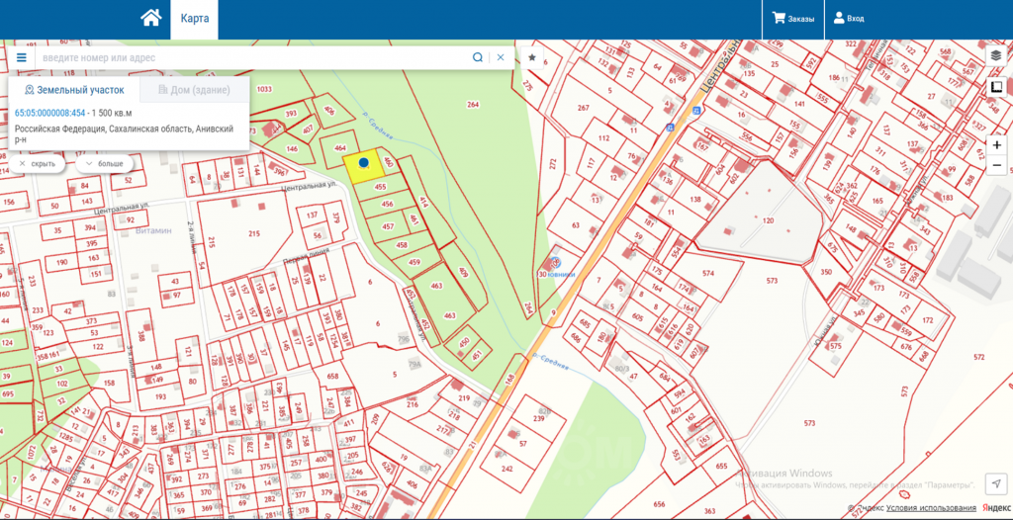Select parcel 239 on the map

point(539,418)
